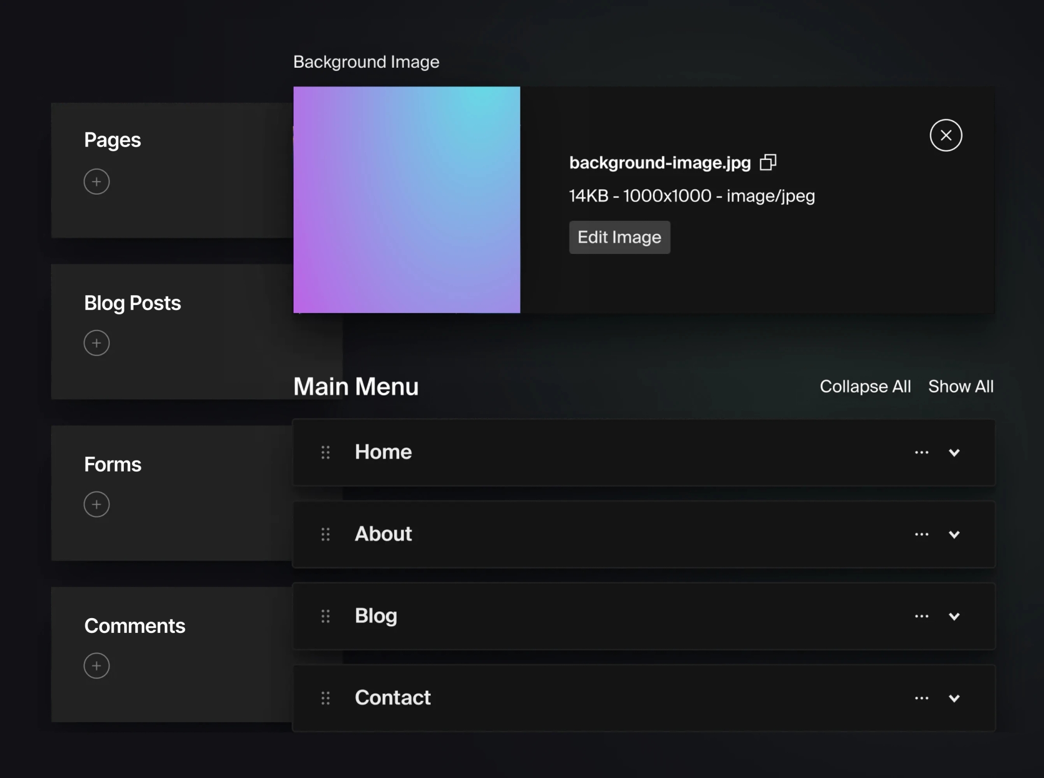Select the Contact menu item row
The height and width of the screenshot is (778, 1044).
coord(644,698)
